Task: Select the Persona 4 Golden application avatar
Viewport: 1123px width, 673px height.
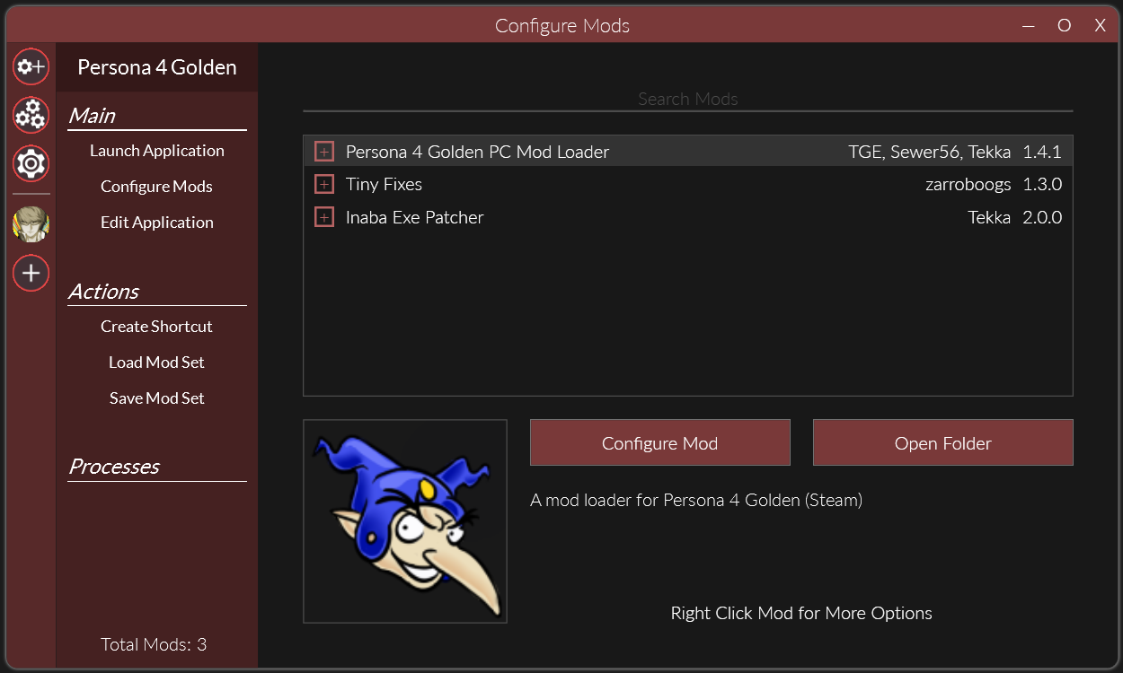Action: [x=31, y=224]
